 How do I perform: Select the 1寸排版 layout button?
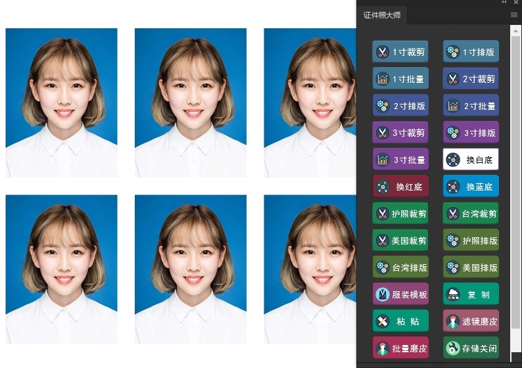(x=471, y=52)
